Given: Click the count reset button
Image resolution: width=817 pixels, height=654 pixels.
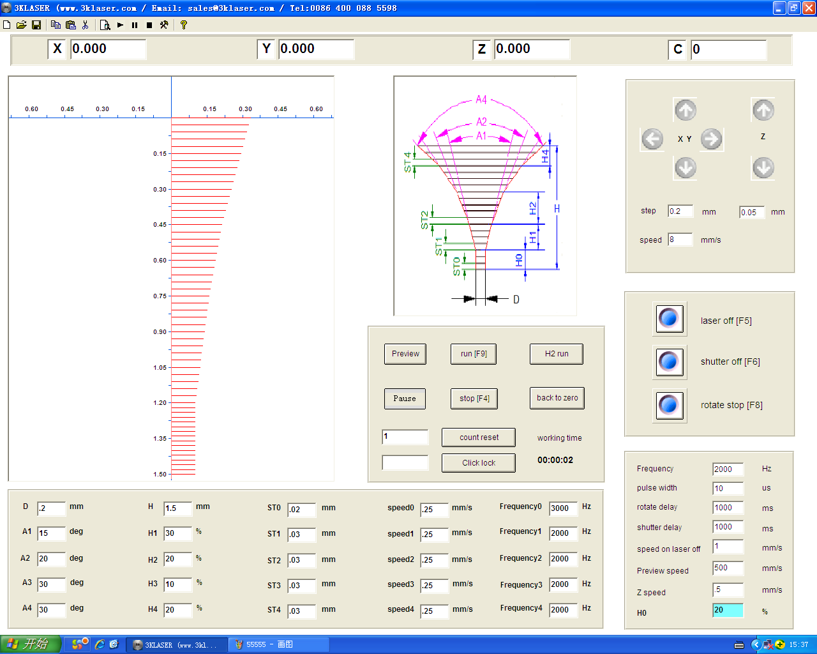Looking at the screenshot, I should [479, 437].
